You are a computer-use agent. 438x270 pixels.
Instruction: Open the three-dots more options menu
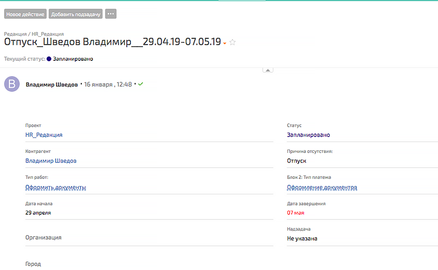coord(111,14)
